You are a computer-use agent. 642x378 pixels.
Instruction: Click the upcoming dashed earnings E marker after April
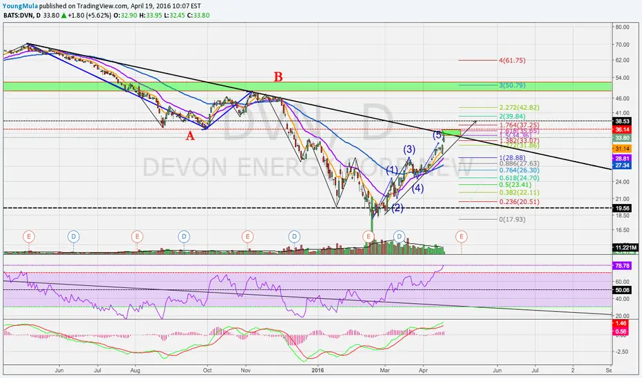pyautogui.click(x=462, y=236)
